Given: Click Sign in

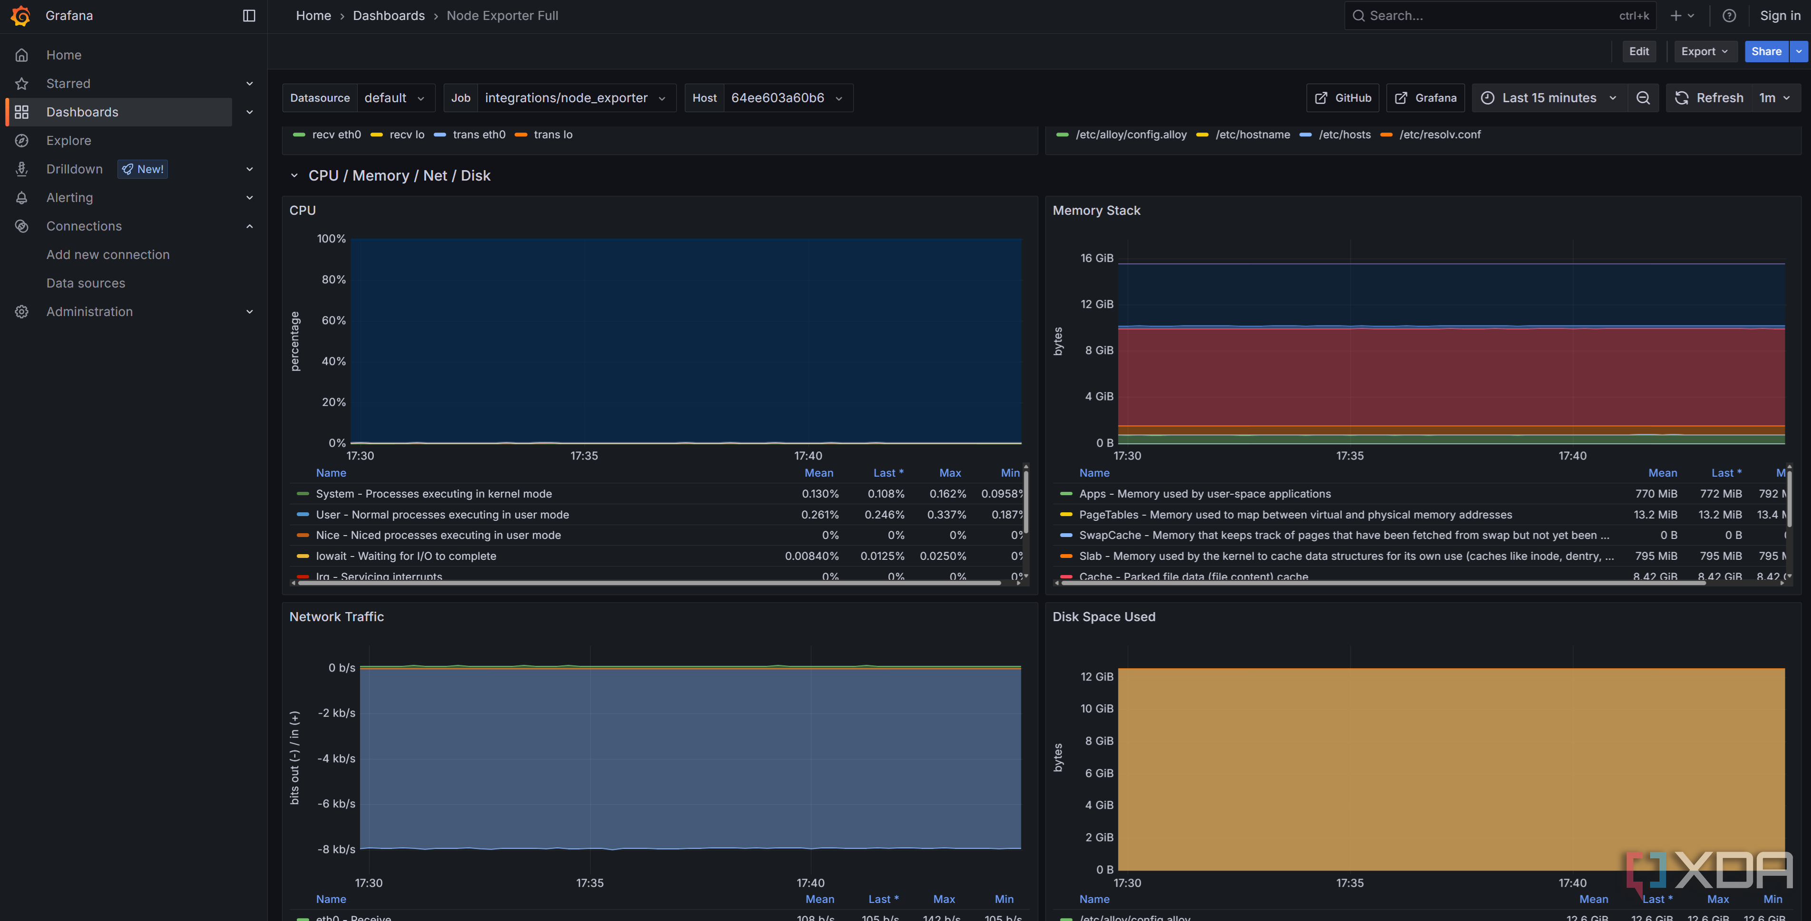Looking at the screenshot, I should tap(1780, 16).
